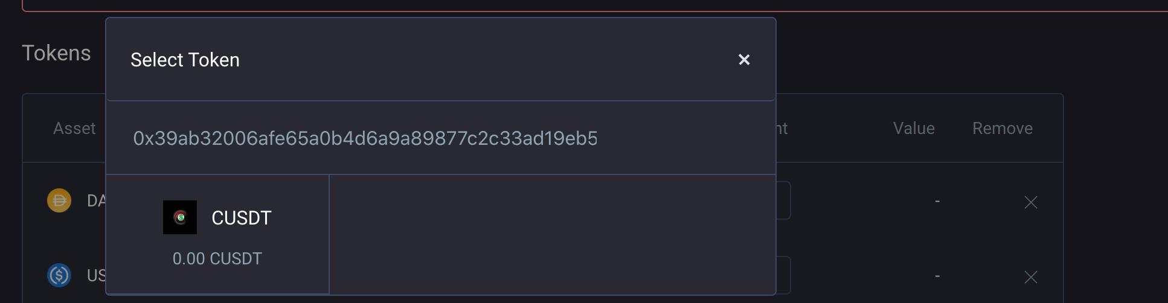
Task: Click the token address search field
Action: tap(441, 138)
